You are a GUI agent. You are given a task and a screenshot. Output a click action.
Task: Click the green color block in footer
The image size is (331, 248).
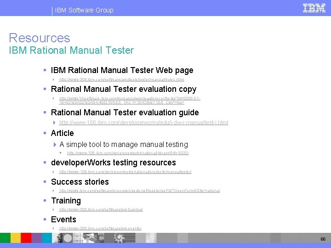click(5, 238)
